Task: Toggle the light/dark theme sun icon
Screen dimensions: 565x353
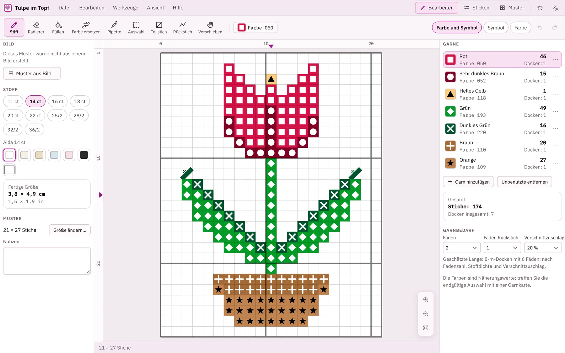Action: tap(540, 8)
